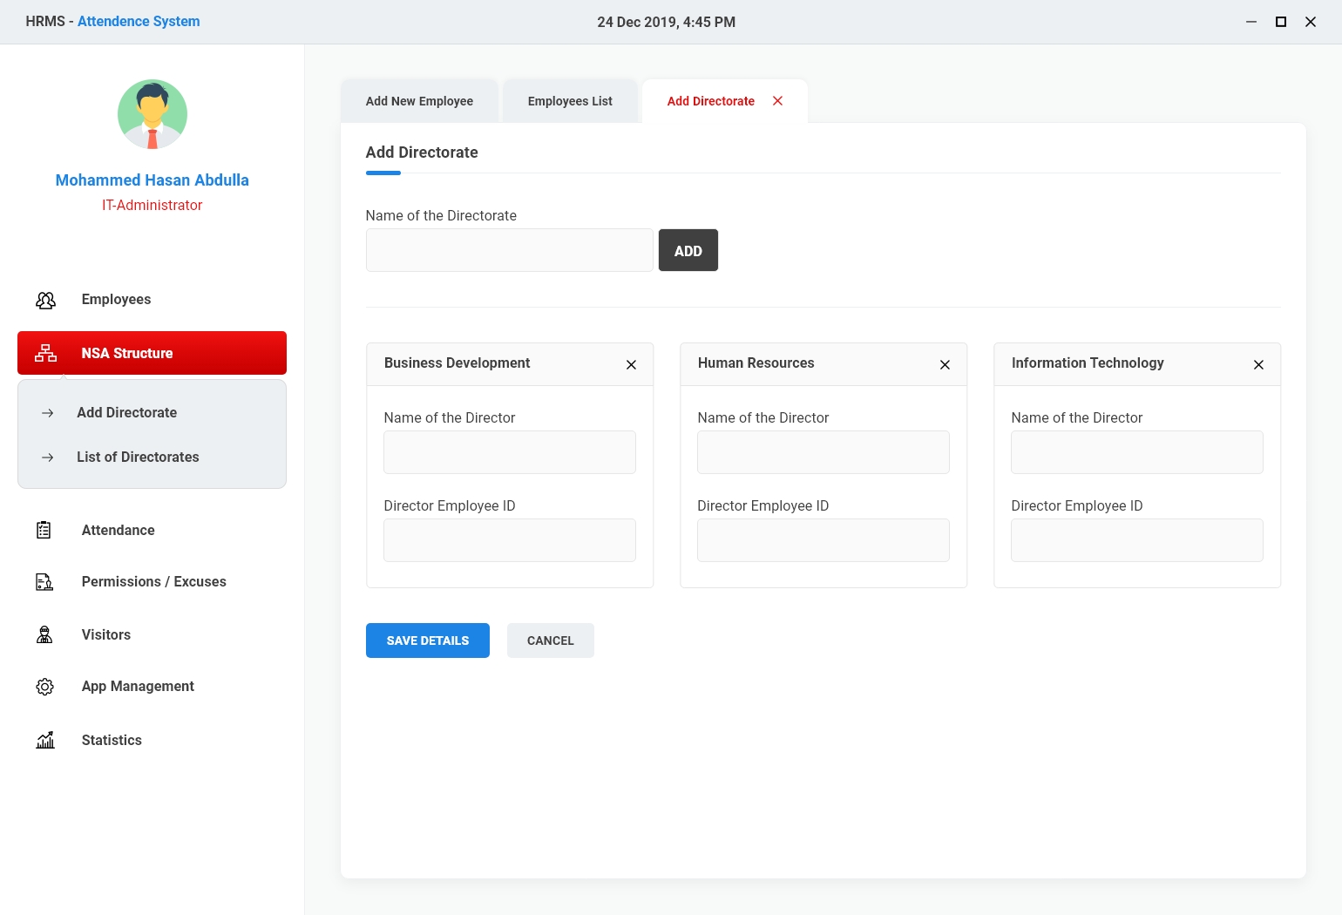
Task: Click the SAVE DETAILS button
Action: coord(427,640)
